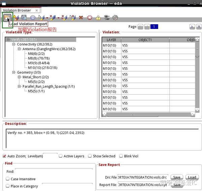Click the window menu icon in title bar
Viewport: 202px width, 191px height.
[x=4, y=3]
